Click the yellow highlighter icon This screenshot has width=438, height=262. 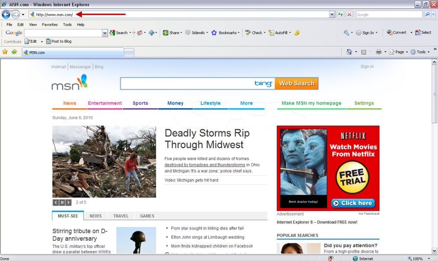297,32
